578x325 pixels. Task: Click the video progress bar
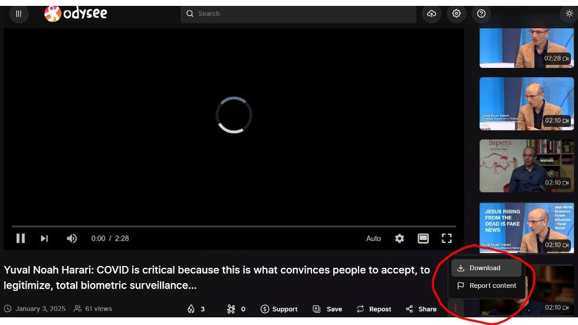234,226
